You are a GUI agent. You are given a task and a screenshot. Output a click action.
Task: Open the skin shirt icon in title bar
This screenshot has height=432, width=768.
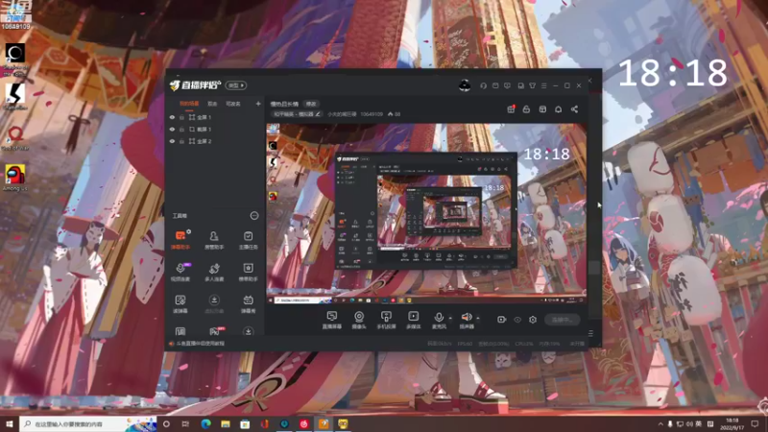(x=533, y=85)
